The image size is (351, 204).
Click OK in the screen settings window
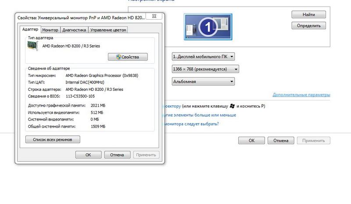251,141
